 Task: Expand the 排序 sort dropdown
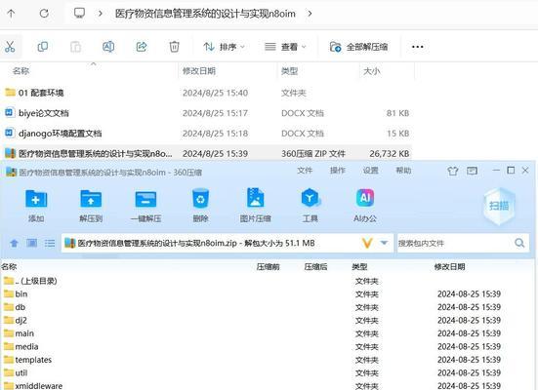pos(224,47)
